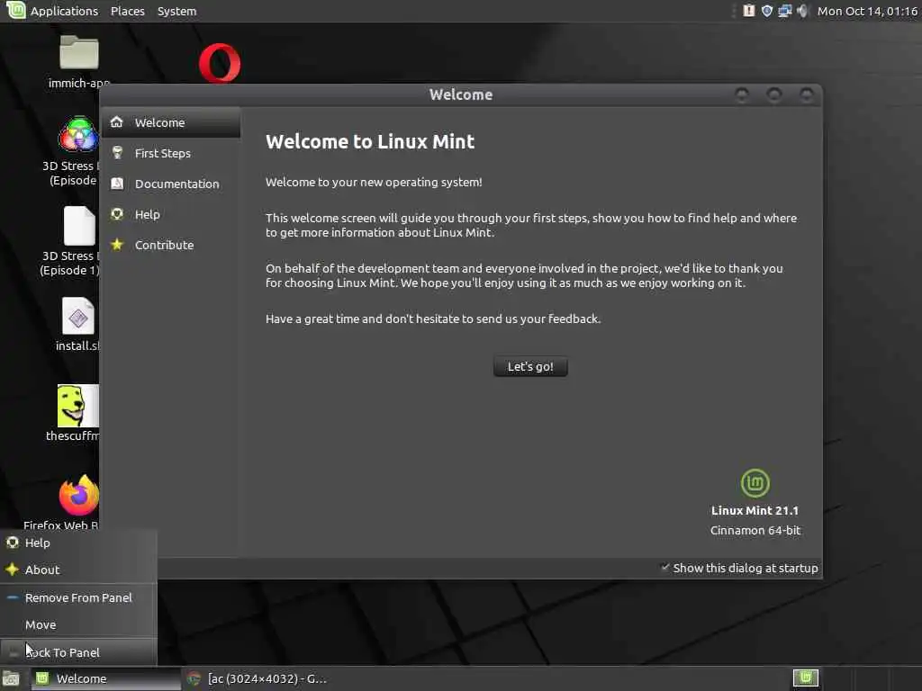Viewport: 922px width, 691px height.
Task: Click the clipboard notification tray icon
Action: click(748, 11)
